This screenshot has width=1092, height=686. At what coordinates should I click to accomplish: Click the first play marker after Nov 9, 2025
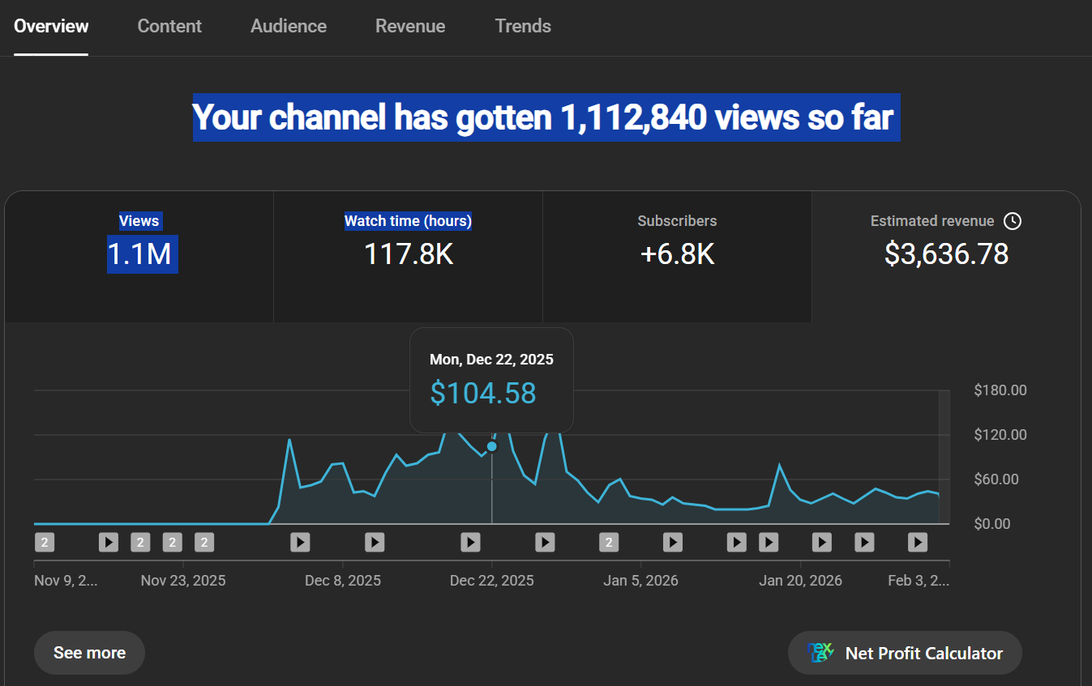(109, 542)
